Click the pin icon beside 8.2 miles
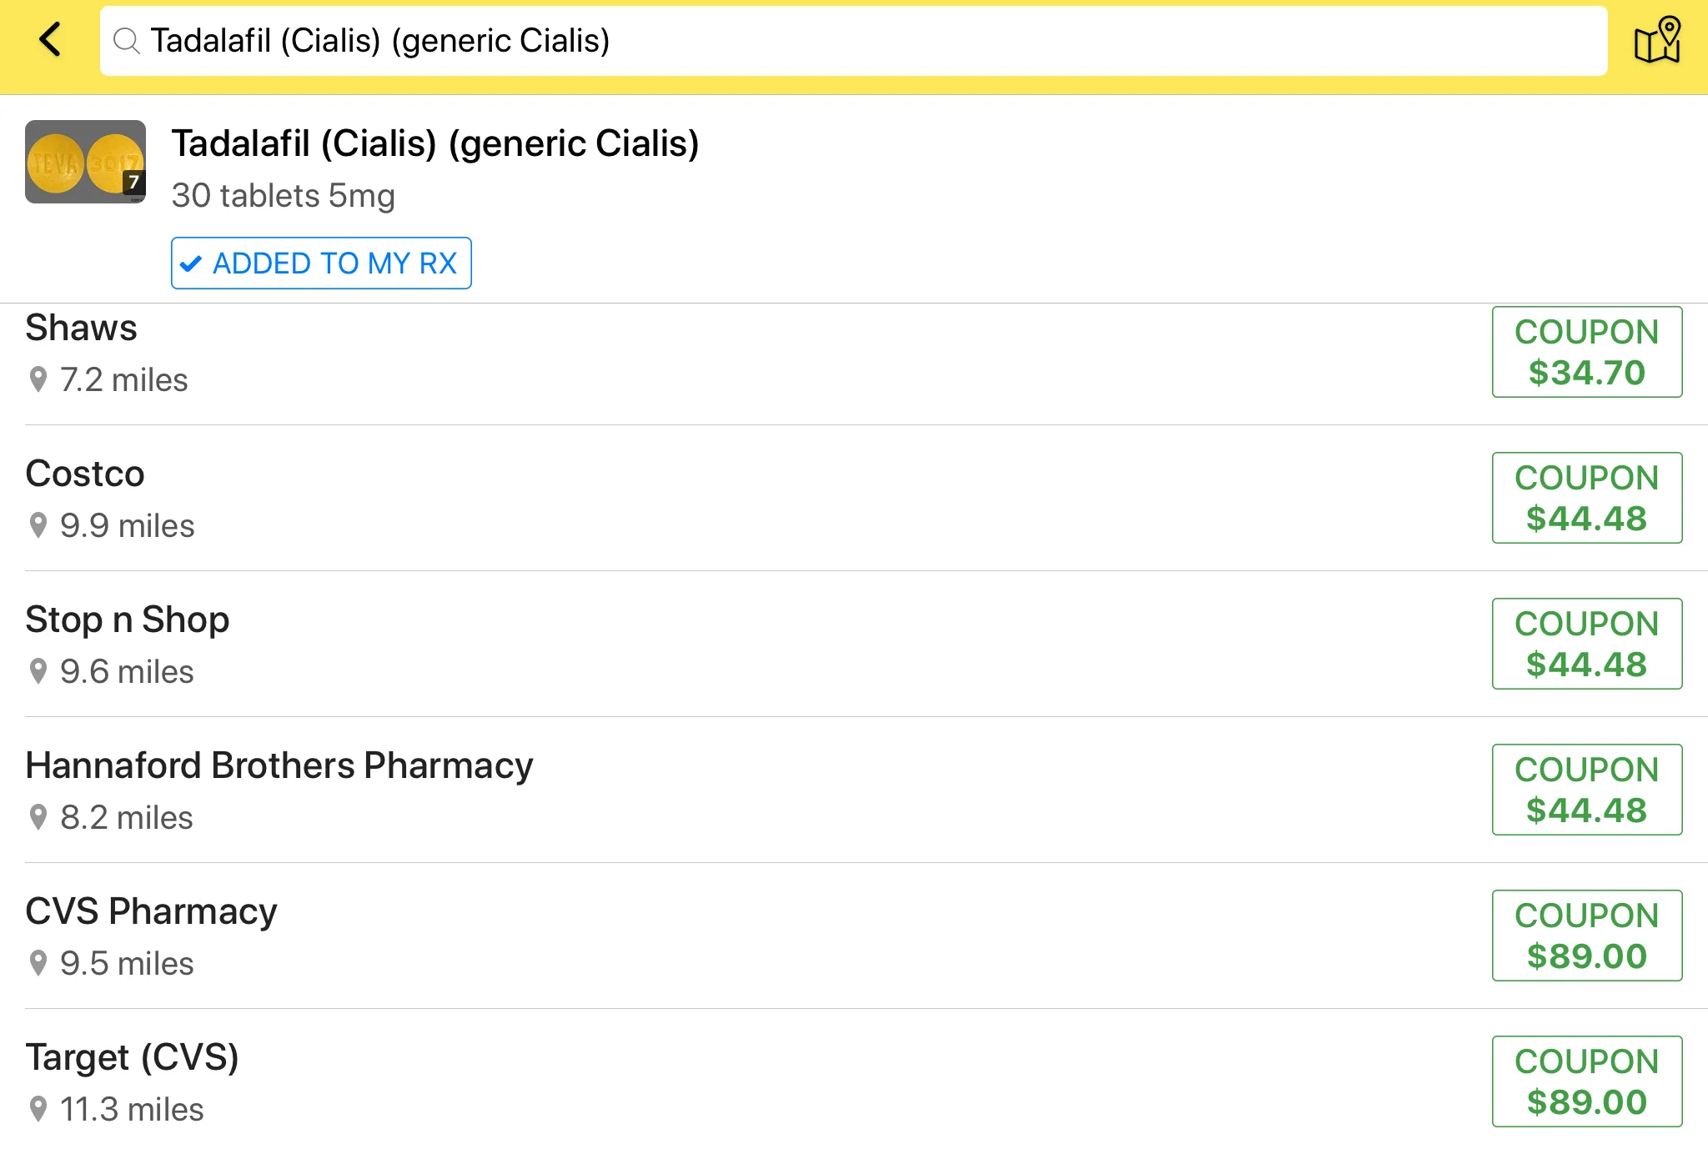 [38, 817]
